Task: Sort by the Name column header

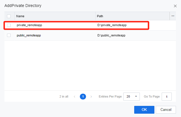Action: click(20, 16)
